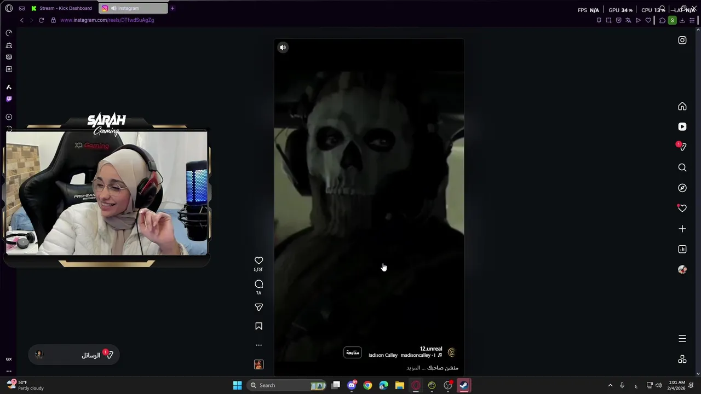Click the follow button on reel
The image size is (701, 394).
pos(353,352)
